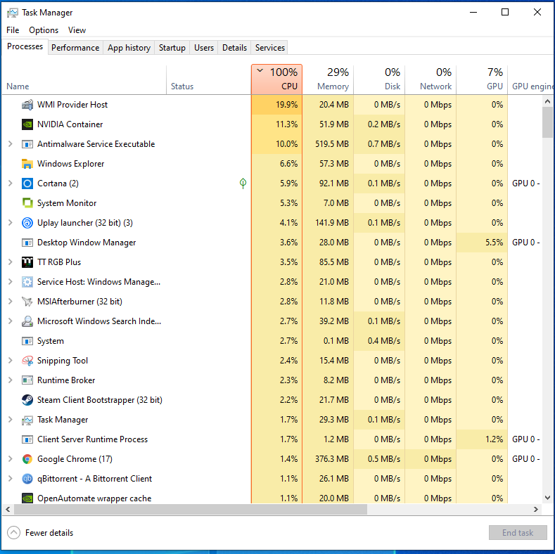Switch to the Services tab
This screenshot has height=554, width=555.
pos(269,48)
